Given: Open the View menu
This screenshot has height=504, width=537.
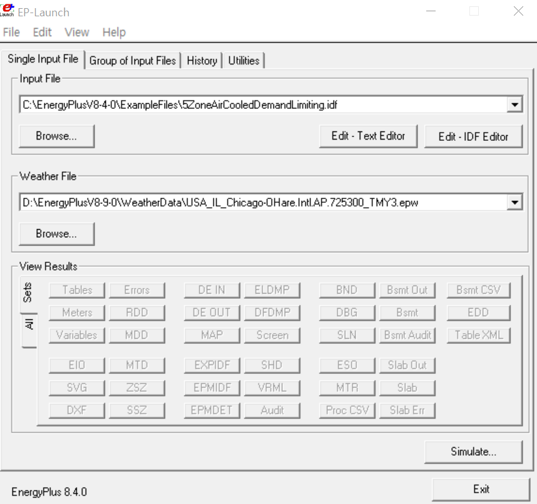Looking at the screenshot, I should [x=77, y=32].
